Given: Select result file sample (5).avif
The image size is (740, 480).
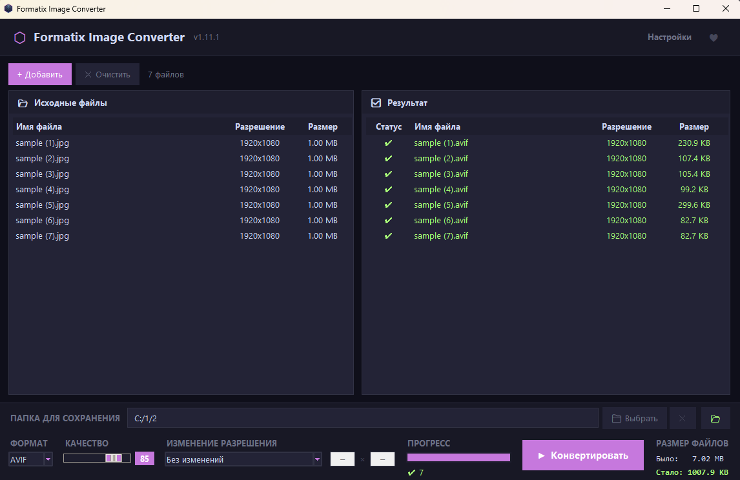Looking at the screenshot, I should click(x=546, y=205).
